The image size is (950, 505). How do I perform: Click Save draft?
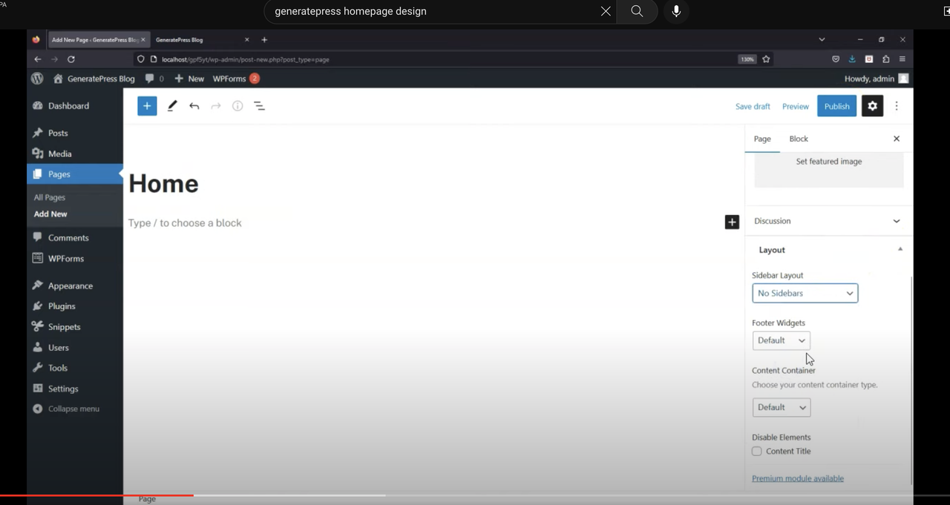pyautogui.click(x=753, y=106)
